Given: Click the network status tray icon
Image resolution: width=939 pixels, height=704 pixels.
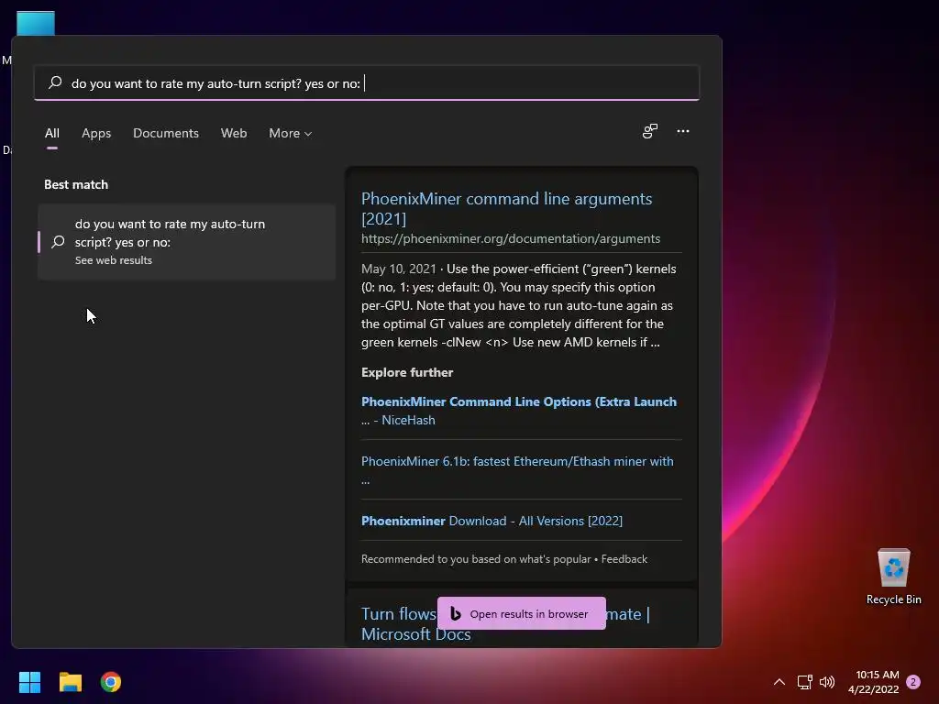Looking at the screenshot, I should (x=804, y=682).
